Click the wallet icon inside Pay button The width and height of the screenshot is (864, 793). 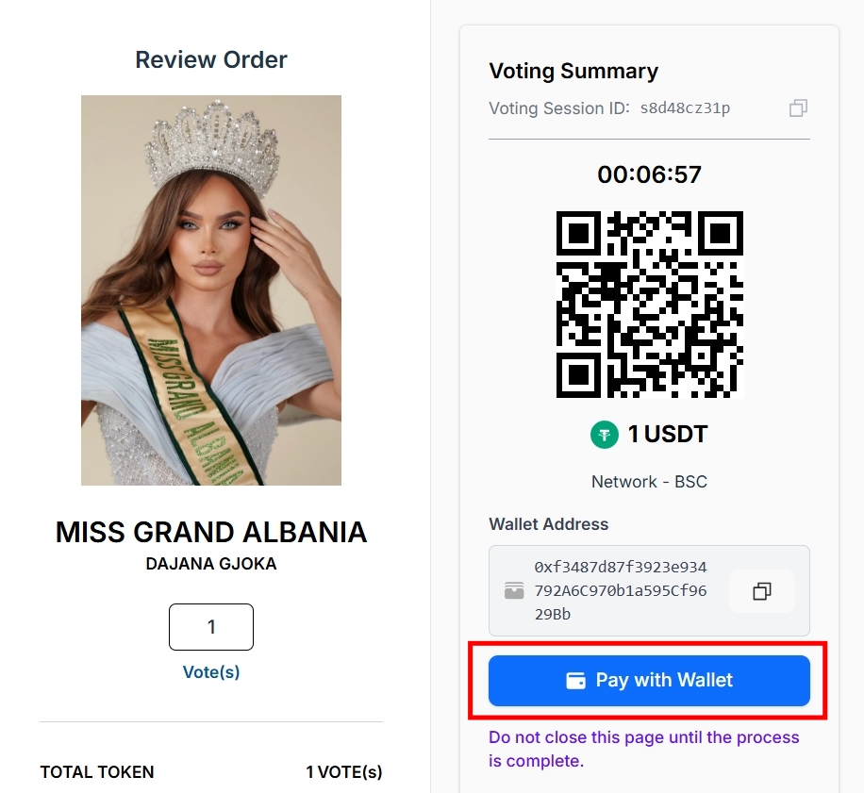(576, 681)
